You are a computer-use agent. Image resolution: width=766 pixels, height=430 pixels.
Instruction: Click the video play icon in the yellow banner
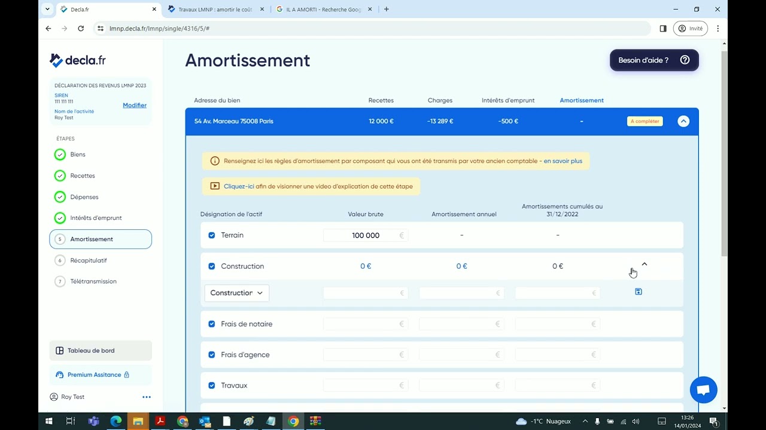215,186
